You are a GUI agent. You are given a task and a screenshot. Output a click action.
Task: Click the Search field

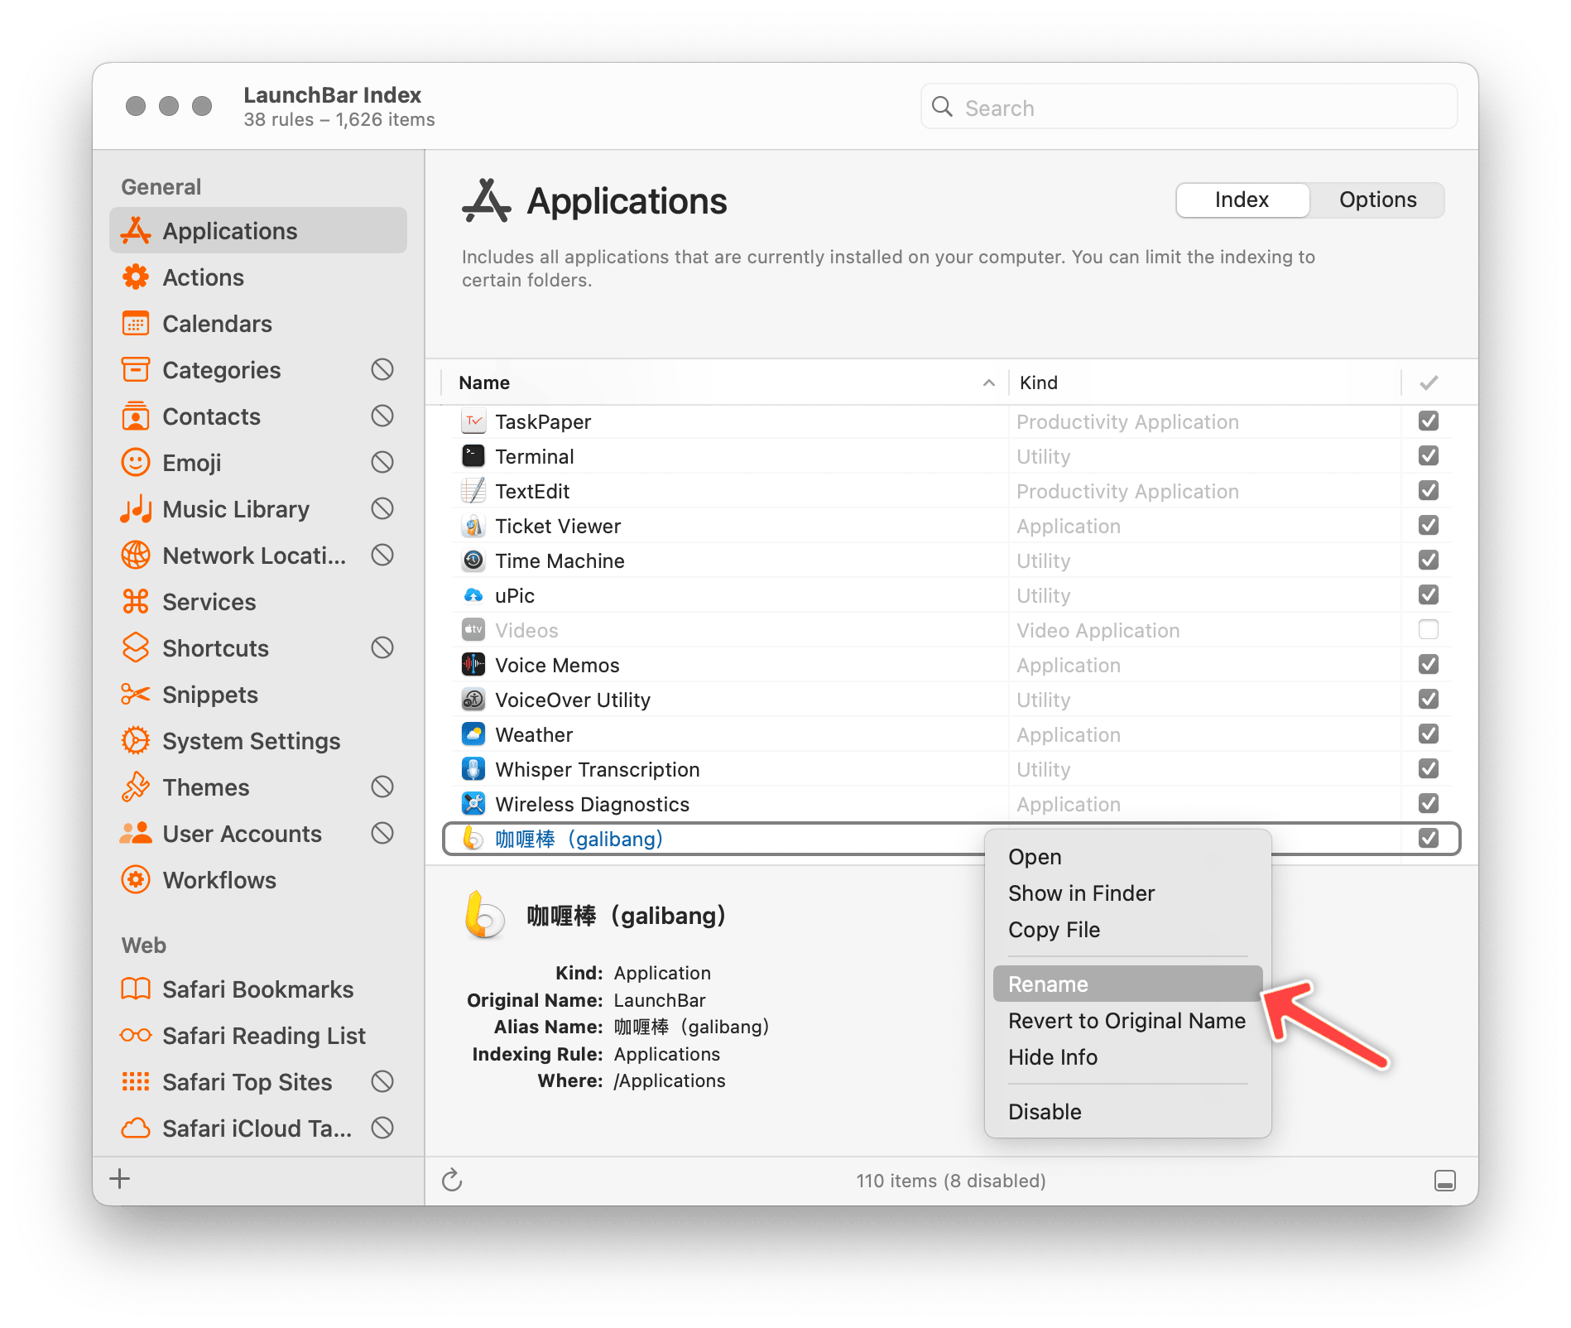pyautogui.click(x=1189, y=108)
